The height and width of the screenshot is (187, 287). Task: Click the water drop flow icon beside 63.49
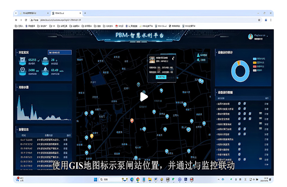[x=45, y=71]
